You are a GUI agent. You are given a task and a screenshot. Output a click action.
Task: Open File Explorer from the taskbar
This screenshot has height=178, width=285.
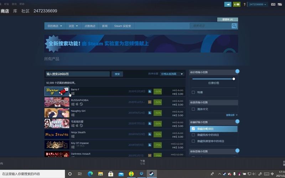pyautogui.click(x=100, y=174)
